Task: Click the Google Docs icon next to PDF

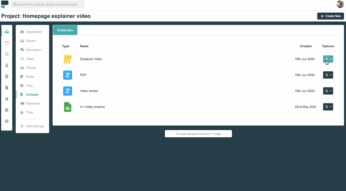Action: 67,75
